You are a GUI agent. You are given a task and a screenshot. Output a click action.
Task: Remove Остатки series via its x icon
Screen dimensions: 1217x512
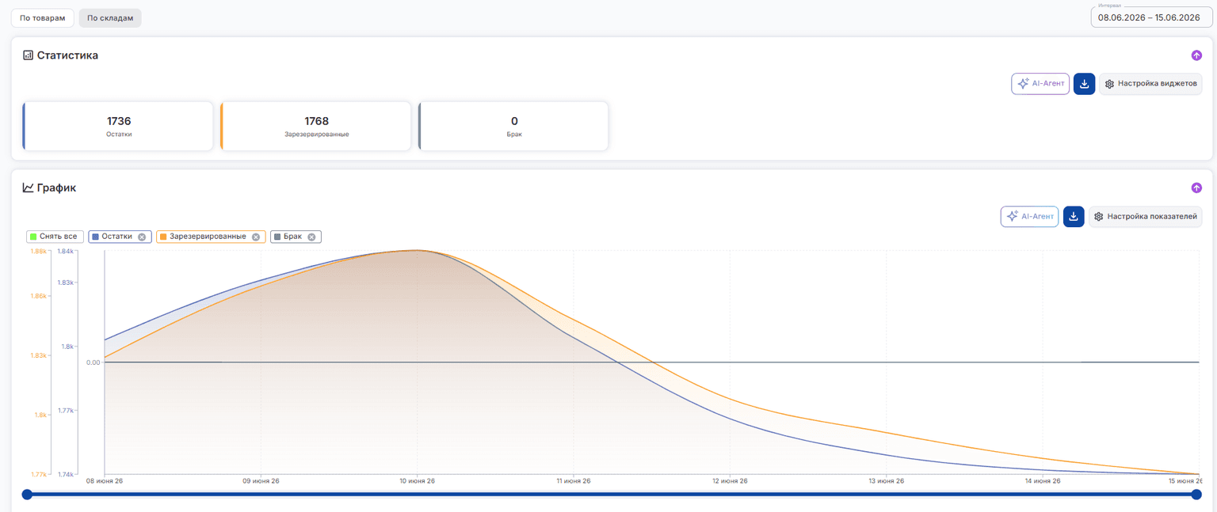(142, 237)
